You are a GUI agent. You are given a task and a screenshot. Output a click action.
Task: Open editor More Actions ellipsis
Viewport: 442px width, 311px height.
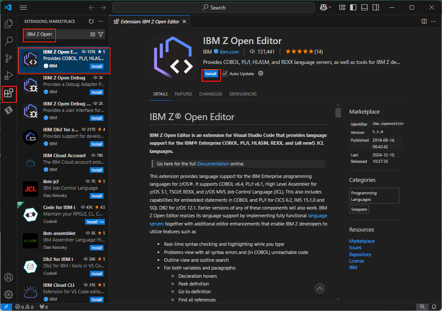[433, 22]
